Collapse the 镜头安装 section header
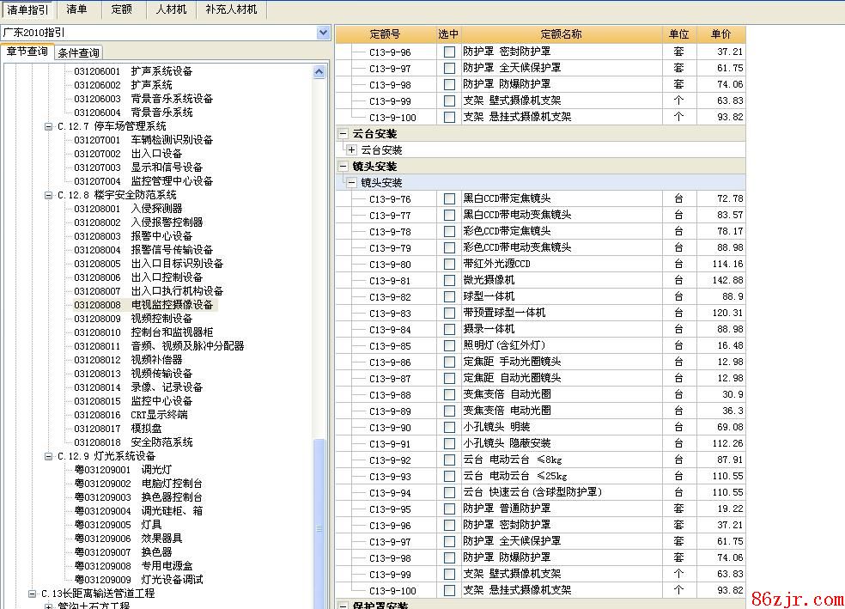 [x=343, y=167]
